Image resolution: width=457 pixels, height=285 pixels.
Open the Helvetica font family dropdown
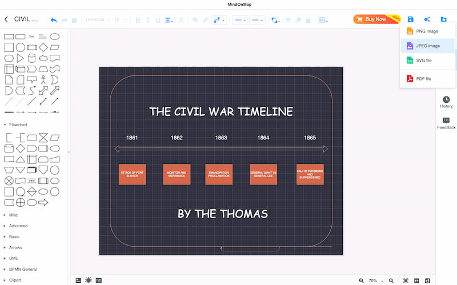point(98,19)
